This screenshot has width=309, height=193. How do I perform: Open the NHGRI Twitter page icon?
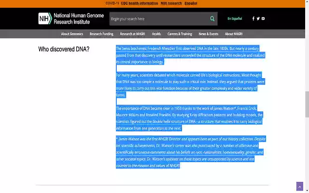coord(258,18)
